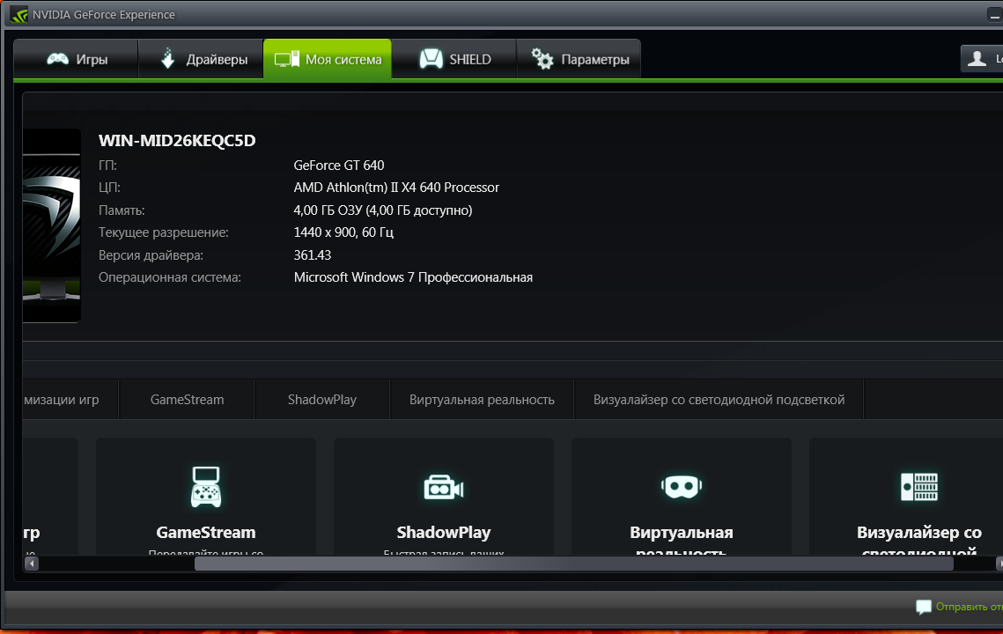The height and width of the screenshot is (634, 1003).
Task: Click the Версия драйвера: label
Action: [151, 255]
